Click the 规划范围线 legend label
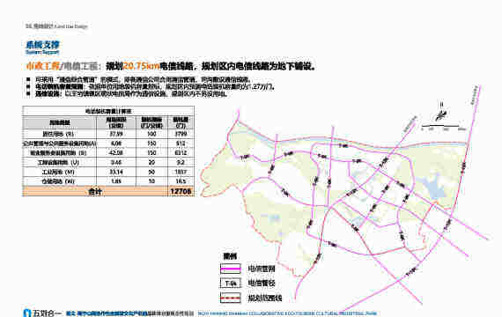This screenshot has height=317, width=502. point(265,299)
